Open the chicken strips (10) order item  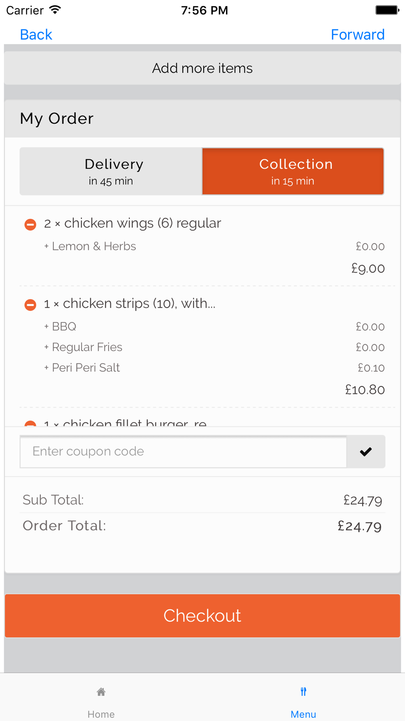(x=130, y=303)
